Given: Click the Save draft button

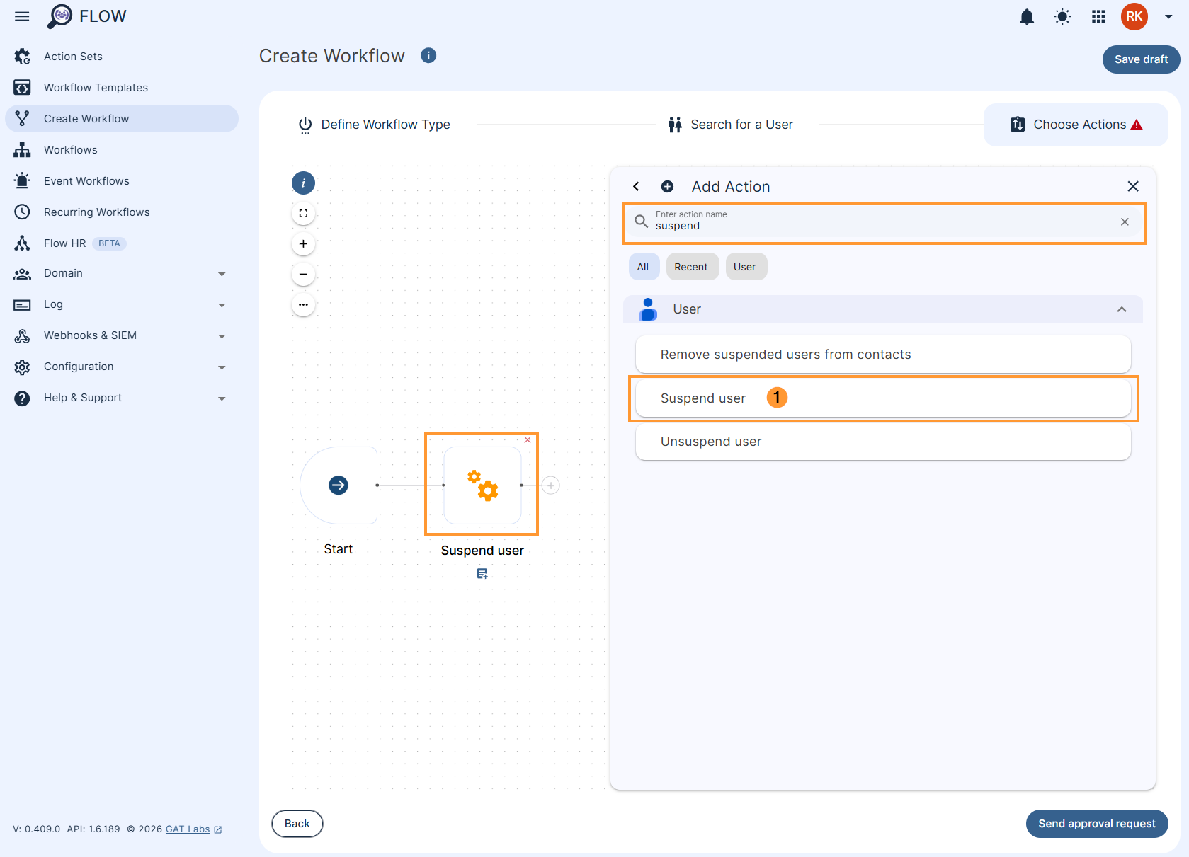Looking at the screenshot, I should [1140, 59].
